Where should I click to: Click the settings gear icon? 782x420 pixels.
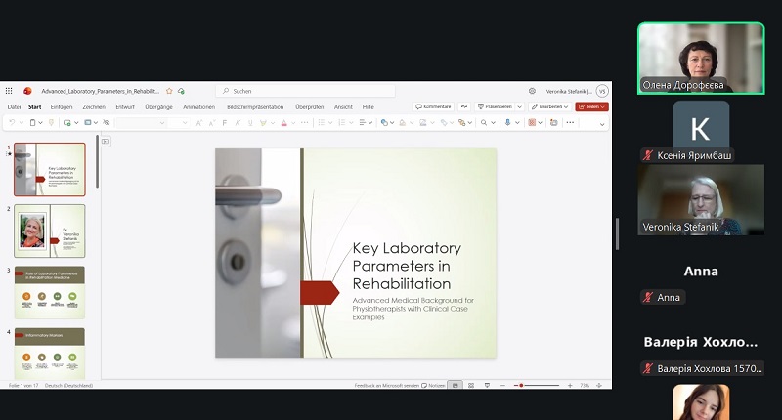point(532,90)
